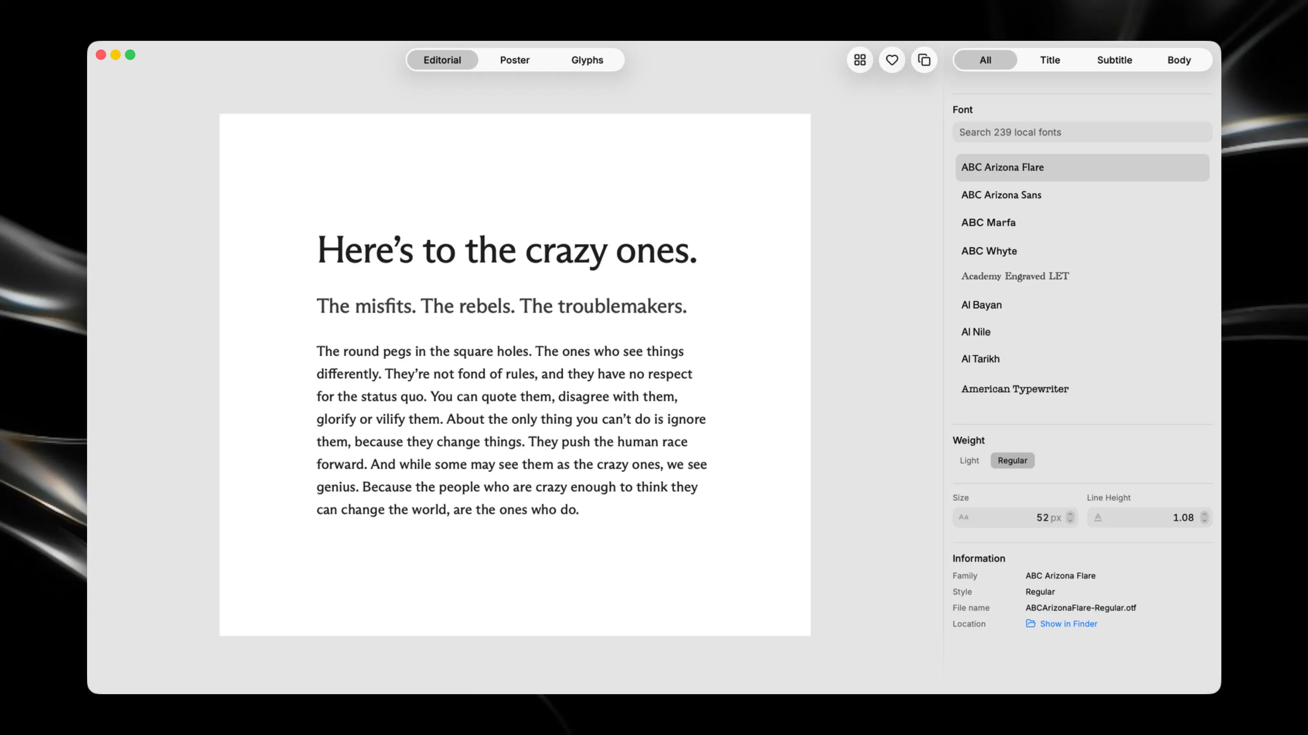Viewport: 1308px width, 735px height.
Task: Click the line height icon in field
Action: (x=1098, y=517)
